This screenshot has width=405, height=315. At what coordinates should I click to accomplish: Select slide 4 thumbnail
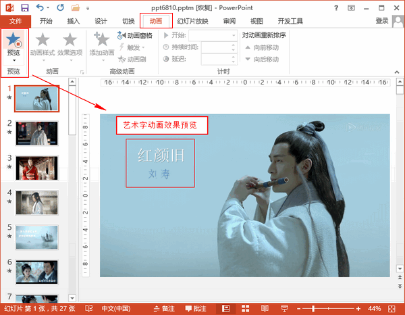(x=36, y=203)
